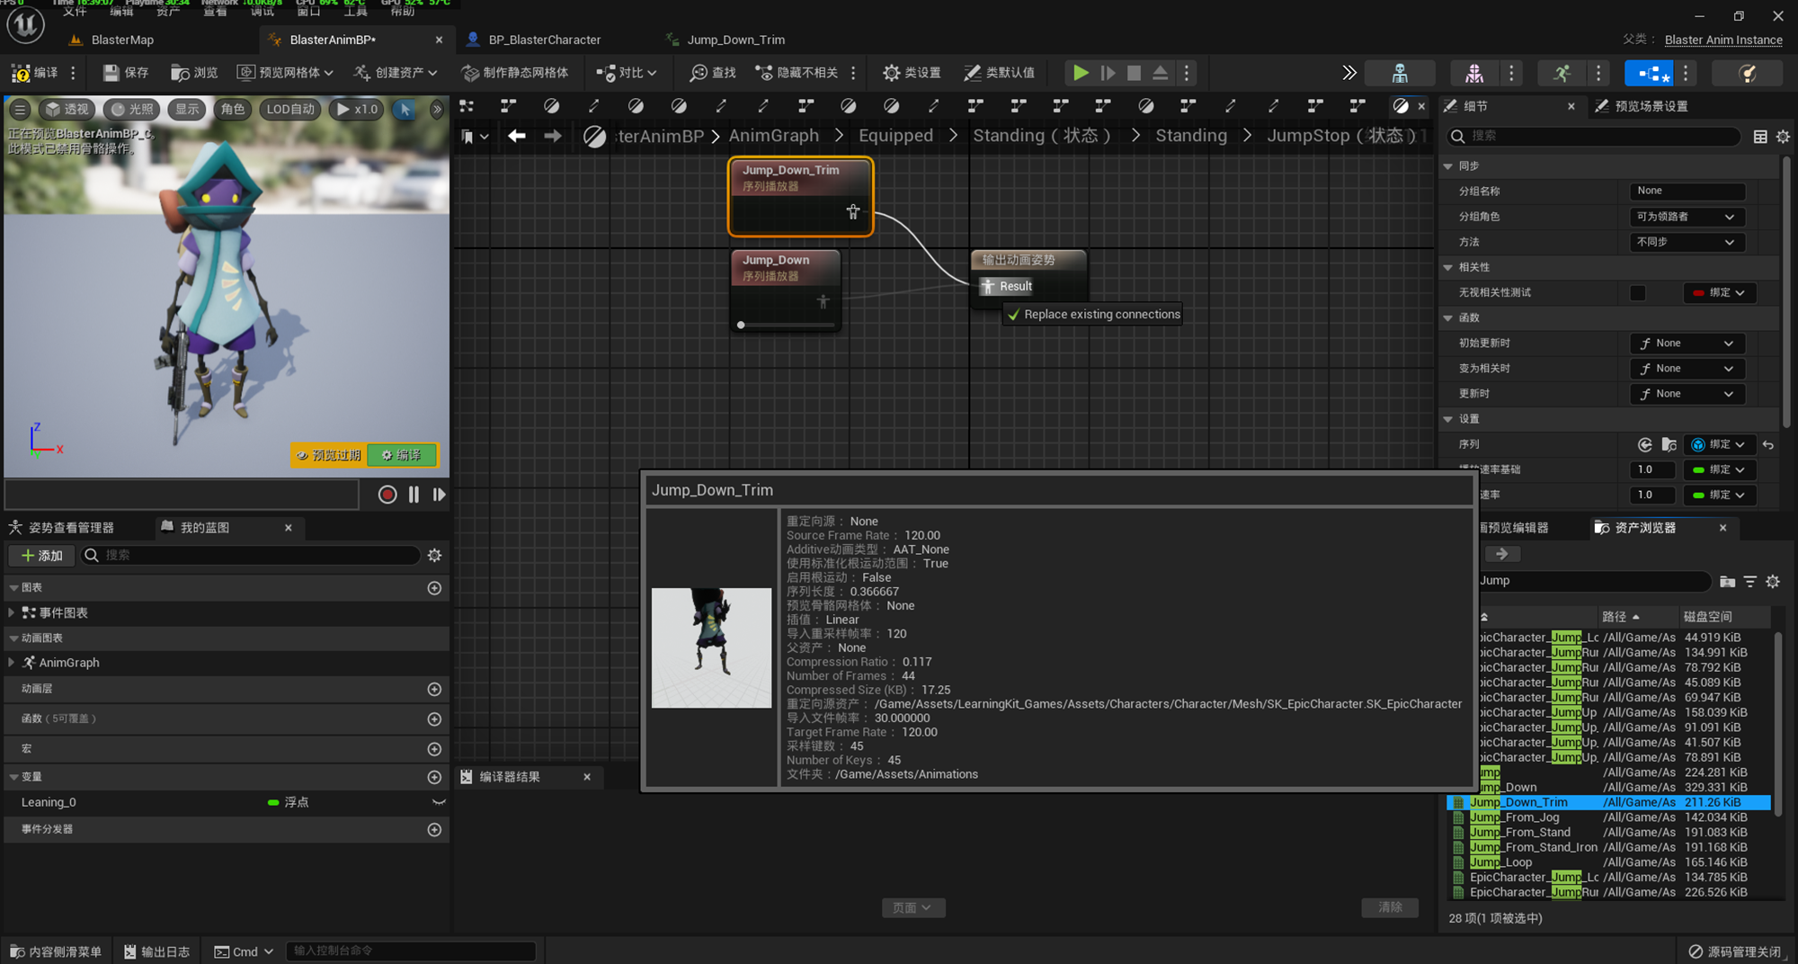This screenshot has width=1798, height=964.
Task: Step forward one frame in preview
Action: click(x=439, y=495)
